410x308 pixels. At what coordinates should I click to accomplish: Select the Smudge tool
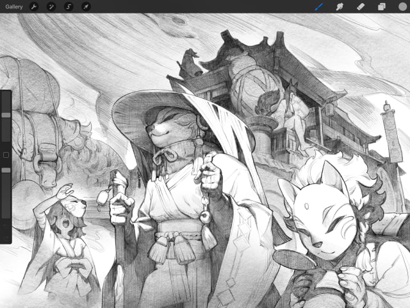(340, 6)
